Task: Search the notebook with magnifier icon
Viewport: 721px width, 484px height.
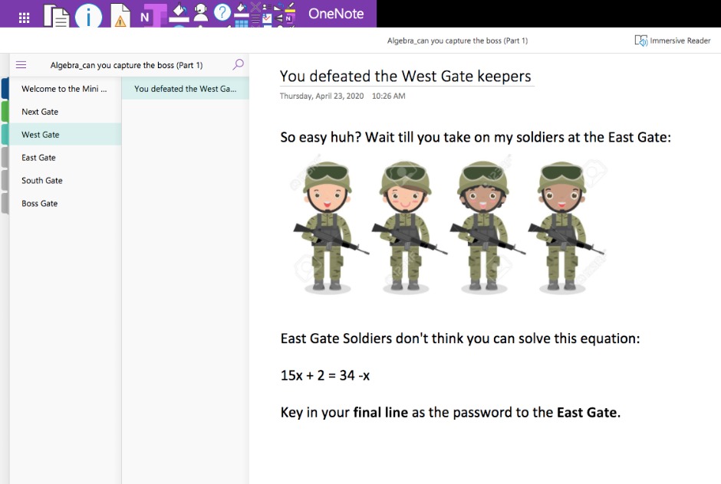Action: (x=238, y=65)
